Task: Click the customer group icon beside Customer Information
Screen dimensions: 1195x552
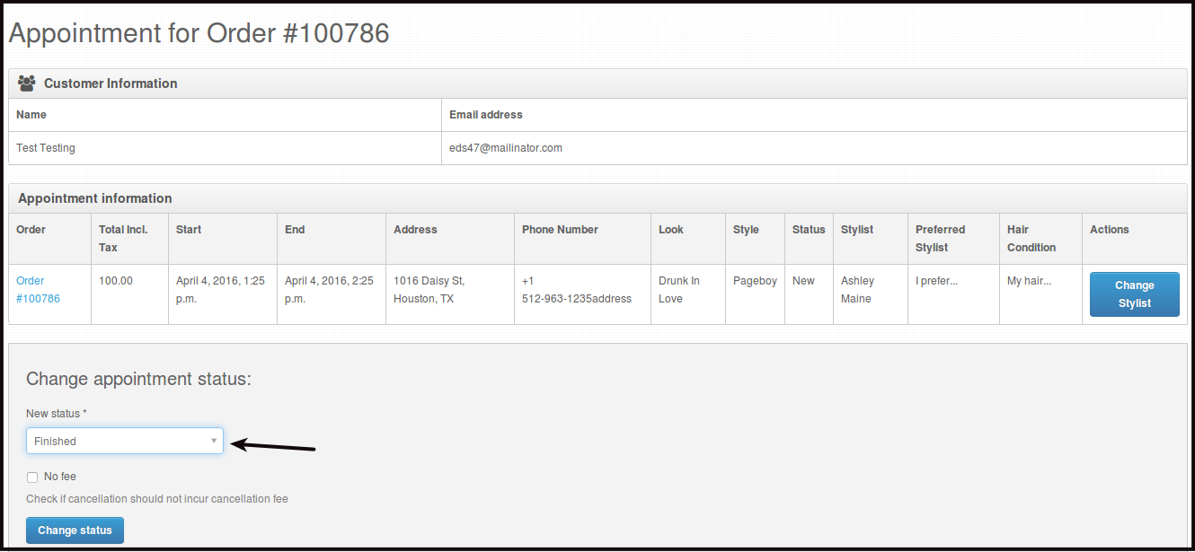Action: click(x=27, y=83)
